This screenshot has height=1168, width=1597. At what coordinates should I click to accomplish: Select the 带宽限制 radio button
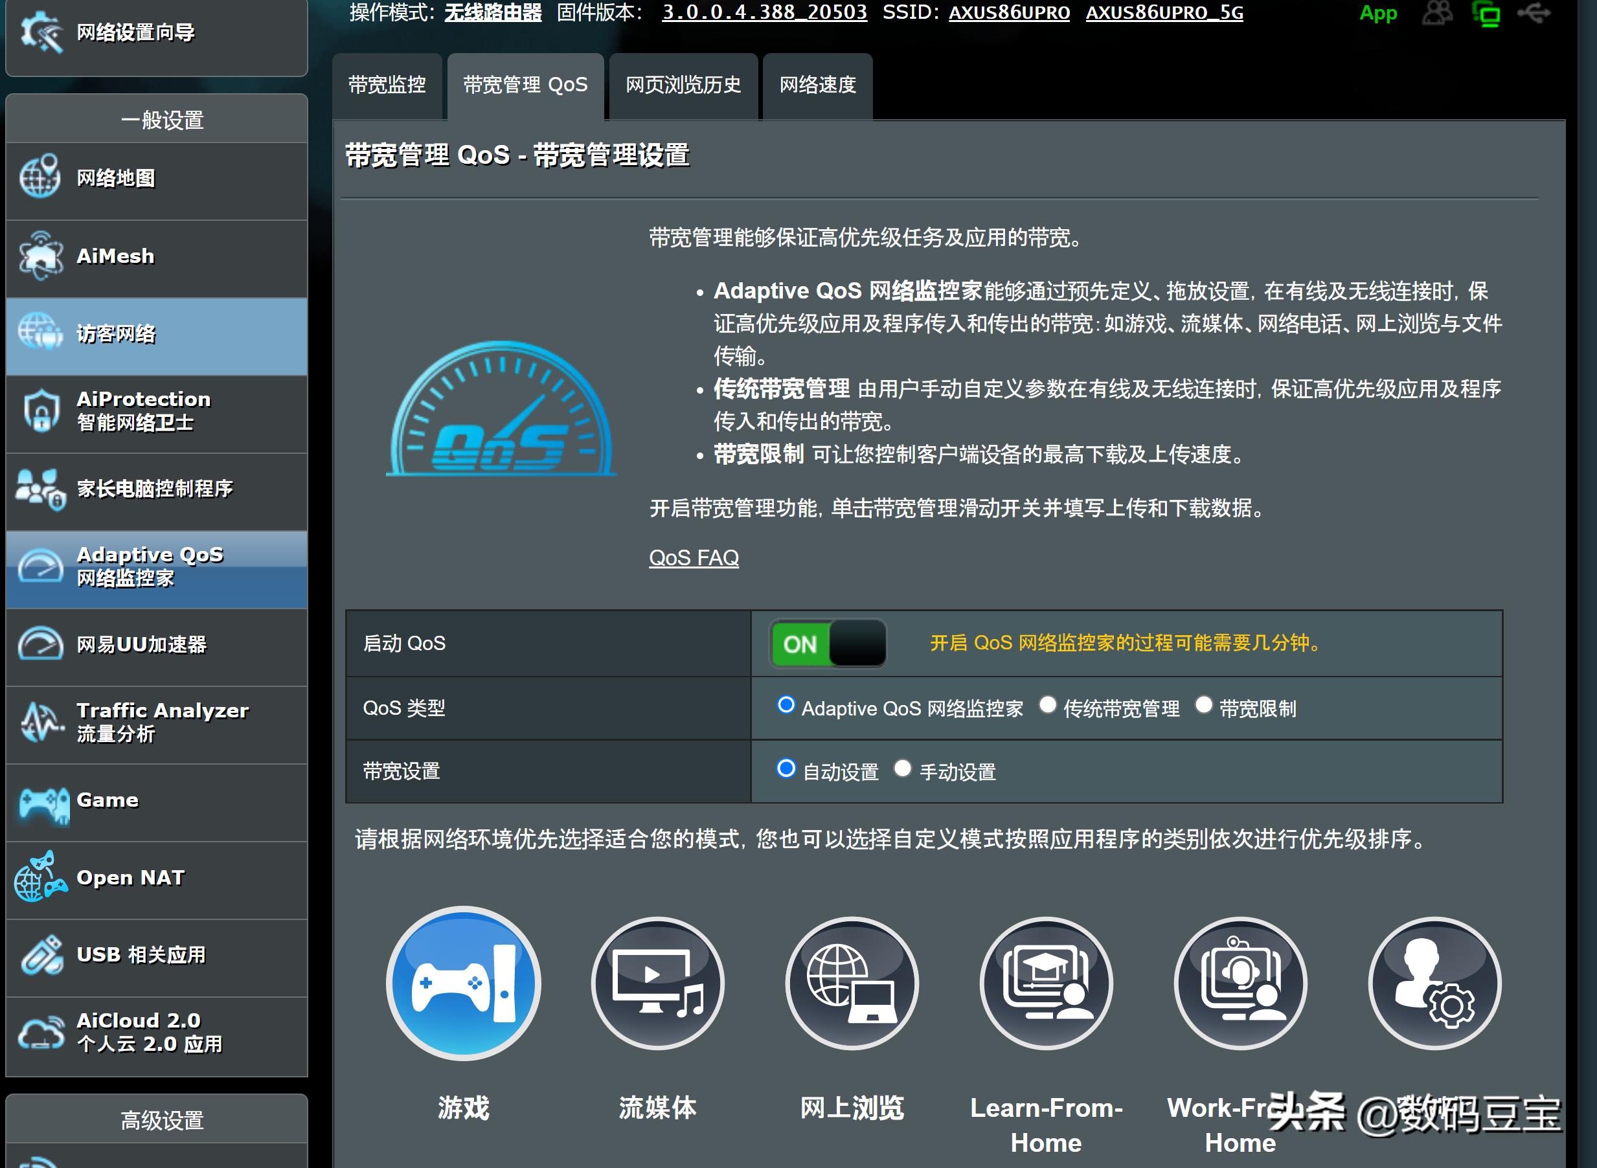1205,705
